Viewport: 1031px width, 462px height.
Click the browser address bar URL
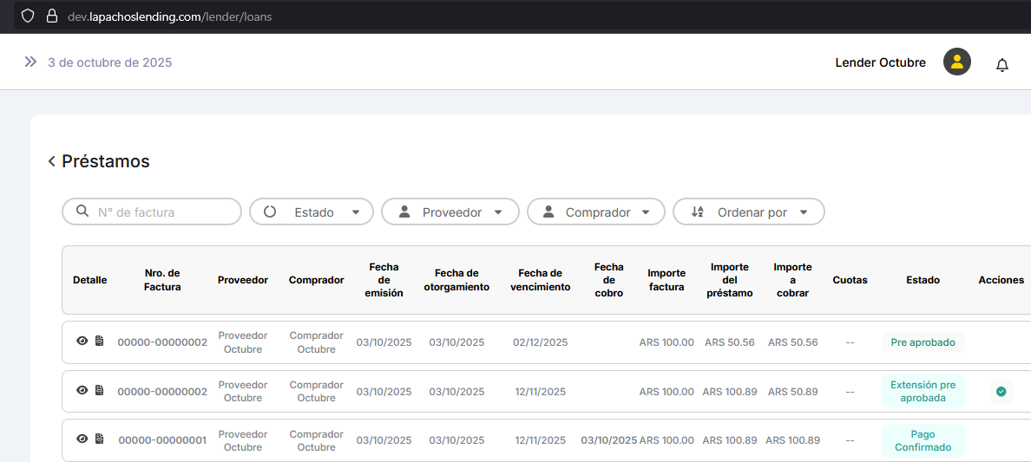170,16
